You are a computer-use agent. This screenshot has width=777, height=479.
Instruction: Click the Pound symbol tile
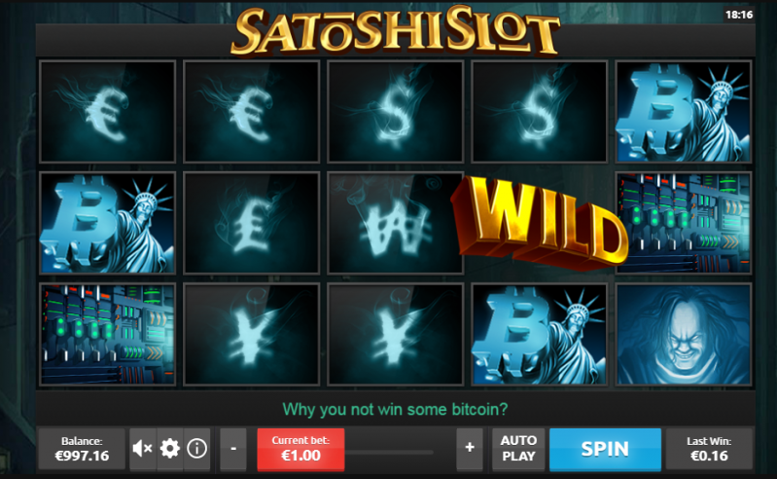pos(251,223)
